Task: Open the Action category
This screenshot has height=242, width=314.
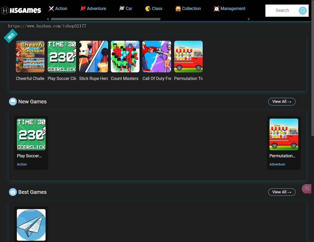Action: tap(58, 9)
